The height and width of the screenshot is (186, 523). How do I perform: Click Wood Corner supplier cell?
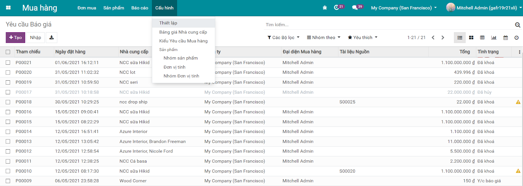(133, 181)
